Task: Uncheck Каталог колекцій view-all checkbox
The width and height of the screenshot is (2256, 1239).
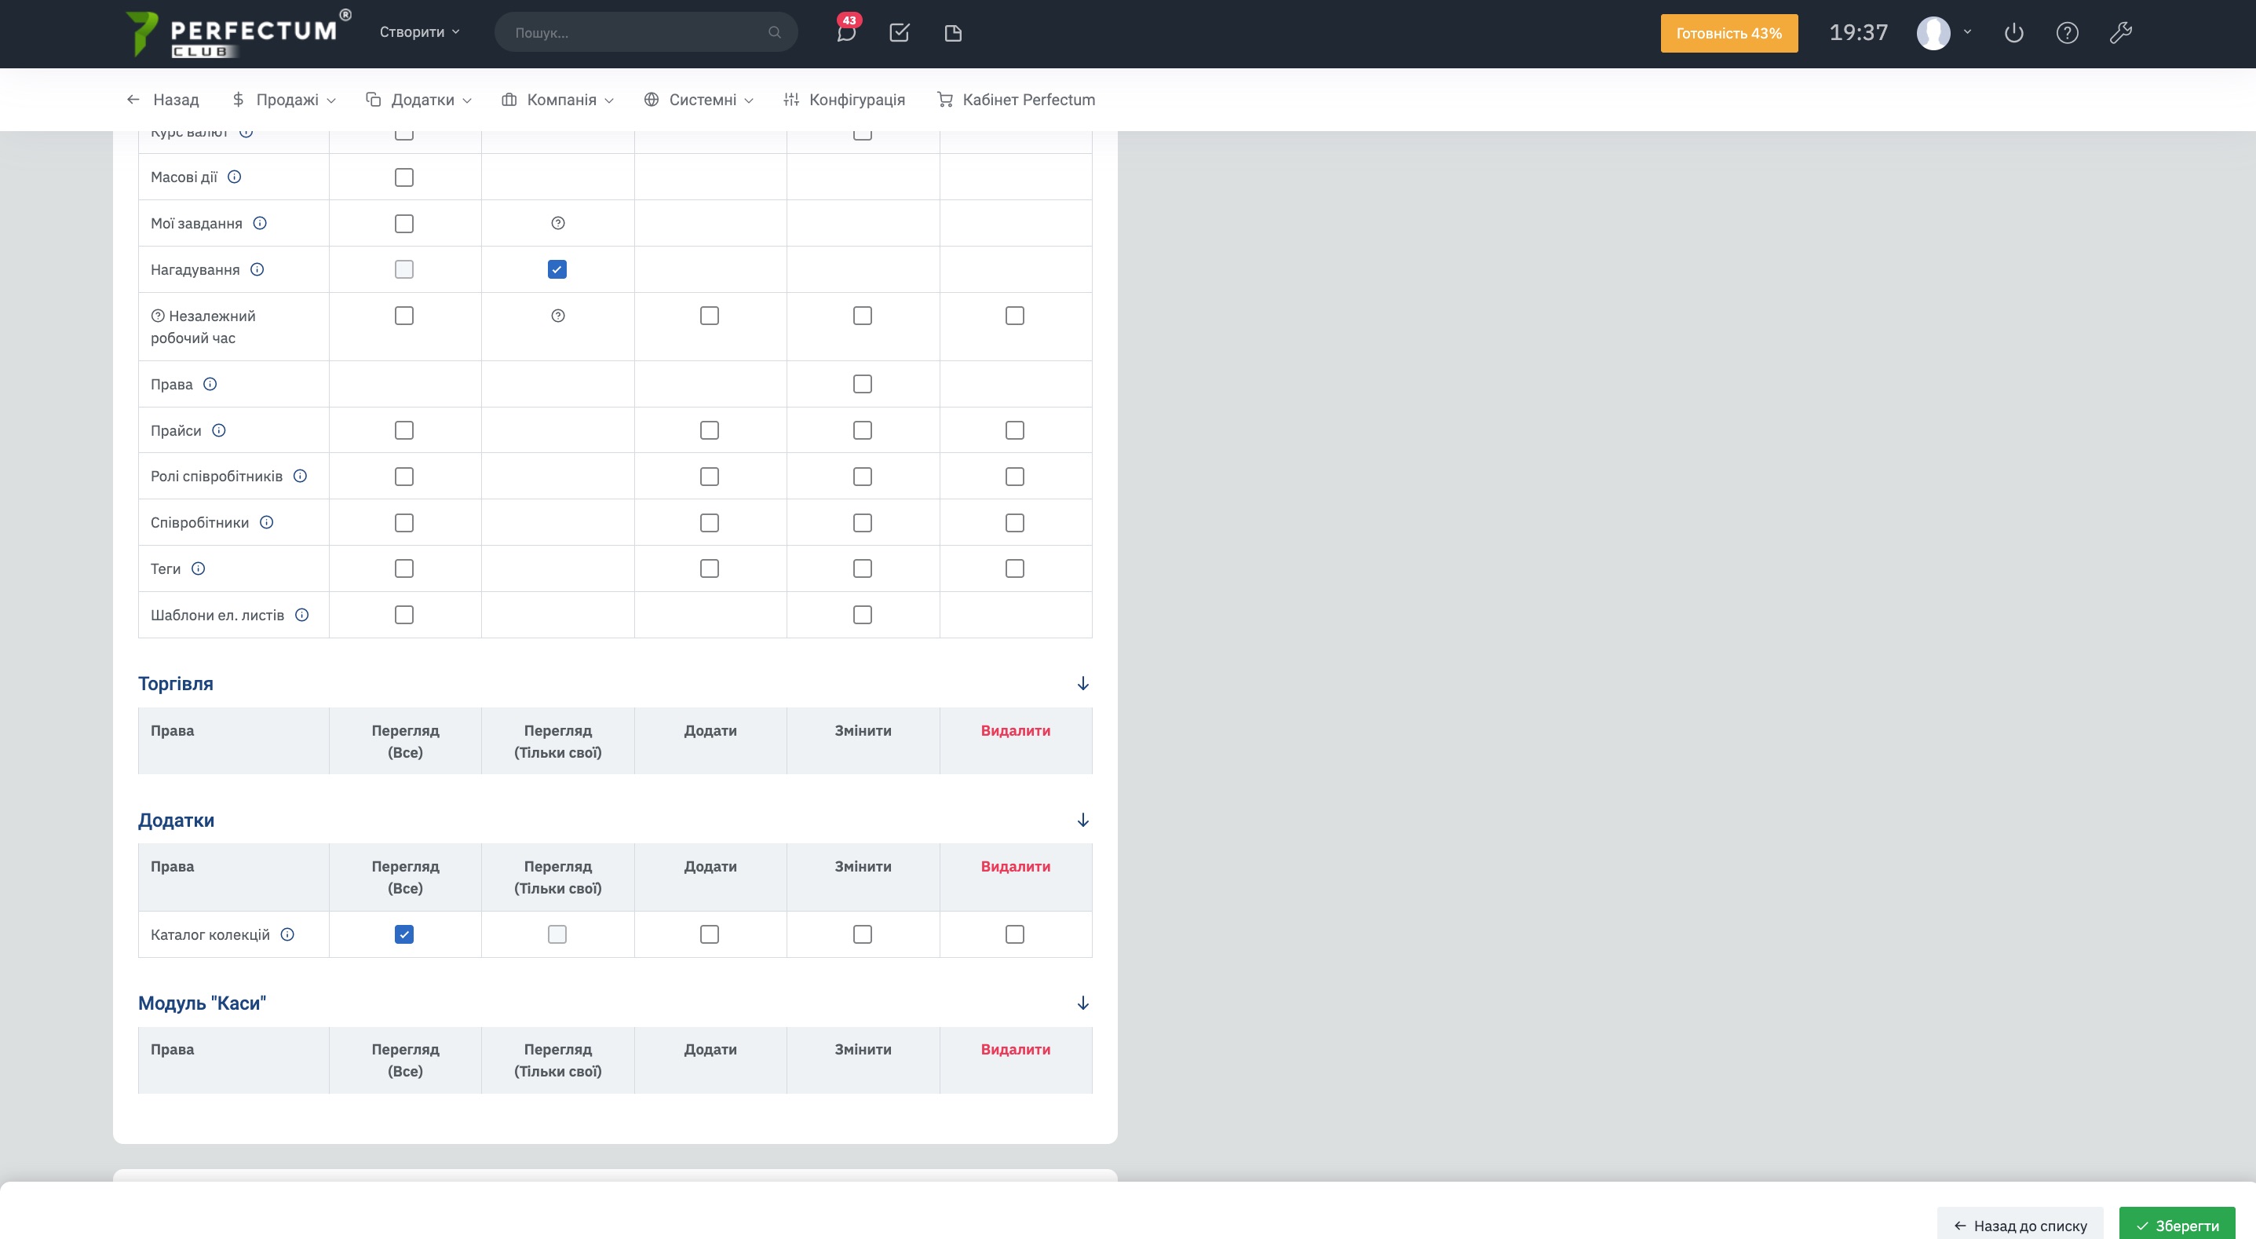Action: (x=403, y=934)
